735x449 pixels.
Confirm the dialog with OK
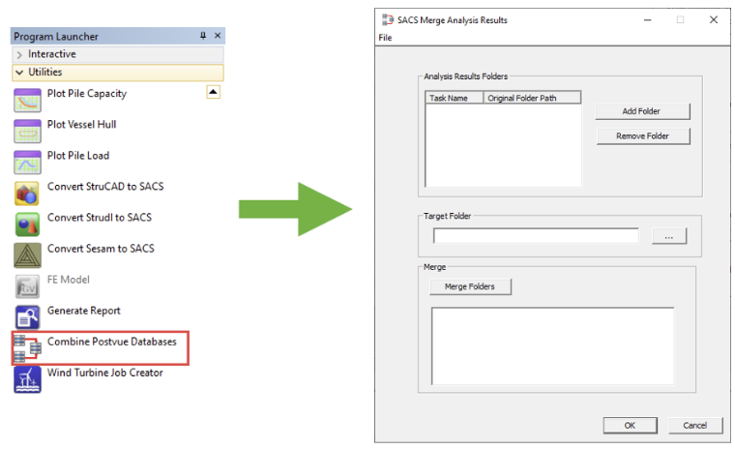(x=630, y=426)
